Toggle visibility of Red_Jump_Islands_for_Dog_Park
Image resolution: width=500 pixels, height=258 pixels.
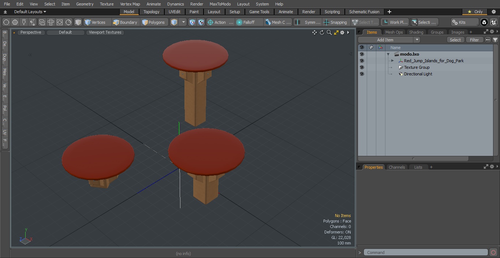coord(362,61)
